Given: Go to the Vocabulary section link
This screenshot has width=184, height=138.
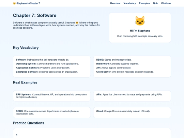Looking at the screenshot, I should click(x=129, y=3).
